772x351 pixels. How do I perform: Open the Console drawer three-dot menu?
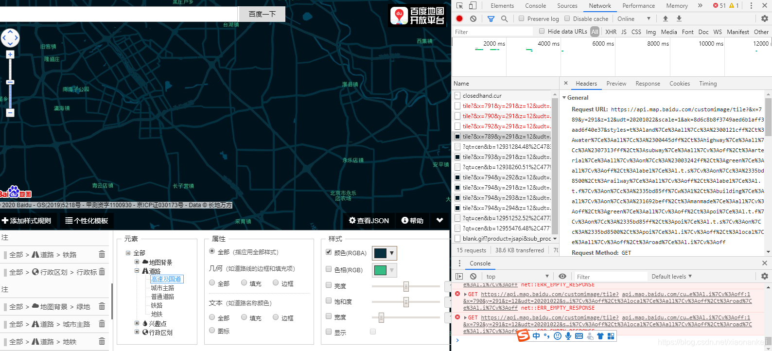coord(459,263)
